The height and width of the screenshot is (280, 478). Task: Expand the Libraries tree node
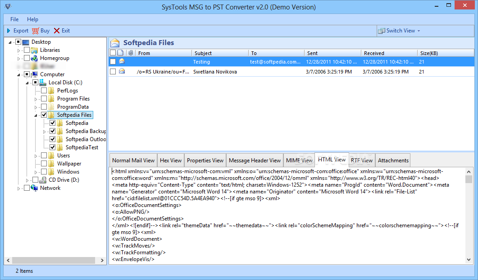(x=18, y=50)
